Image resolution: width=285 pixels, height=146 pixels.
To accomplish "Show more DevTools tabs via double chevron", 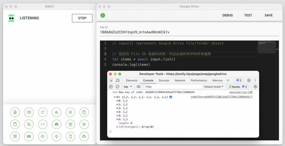I will click(x=228, y=80).
